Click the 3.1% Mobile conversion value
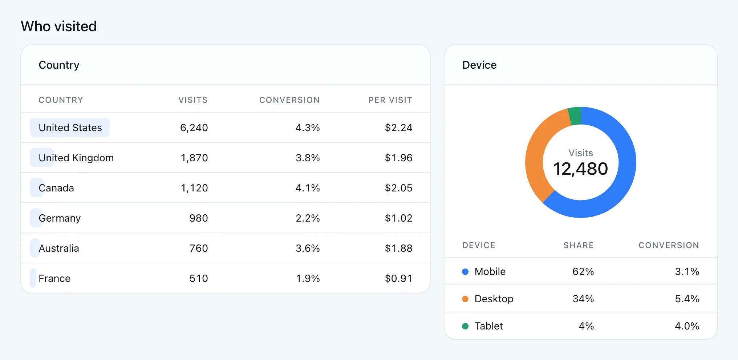 (x=687, y=272)
